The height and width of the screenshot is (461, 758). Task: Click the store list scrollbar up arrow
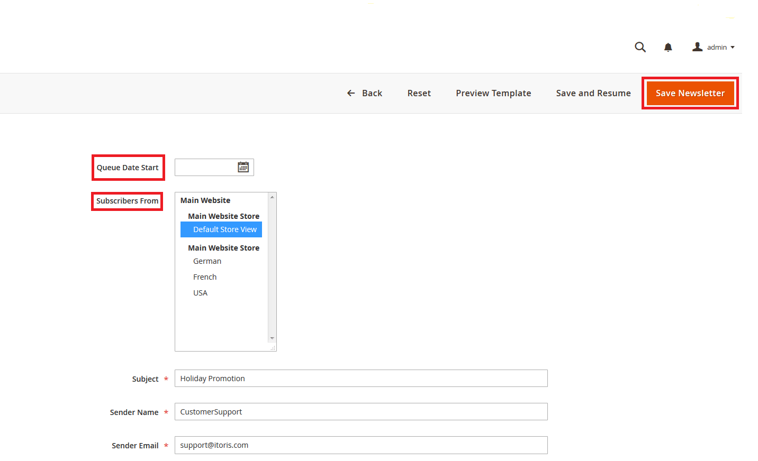[272, 197]
